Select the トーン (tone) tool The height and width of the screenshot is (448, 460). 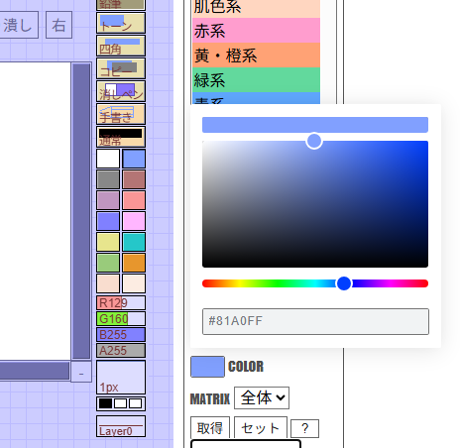(x=121, y=24)
